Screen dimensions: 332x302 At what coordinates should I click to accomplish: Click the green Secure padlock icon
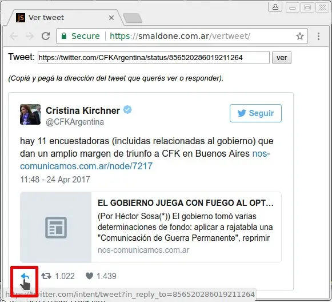tap(64, 36)
